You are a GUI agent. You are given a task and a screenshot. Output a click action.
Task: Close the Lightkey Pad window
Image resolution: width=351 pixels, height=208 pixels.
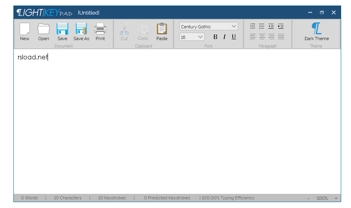click(334, 13)
